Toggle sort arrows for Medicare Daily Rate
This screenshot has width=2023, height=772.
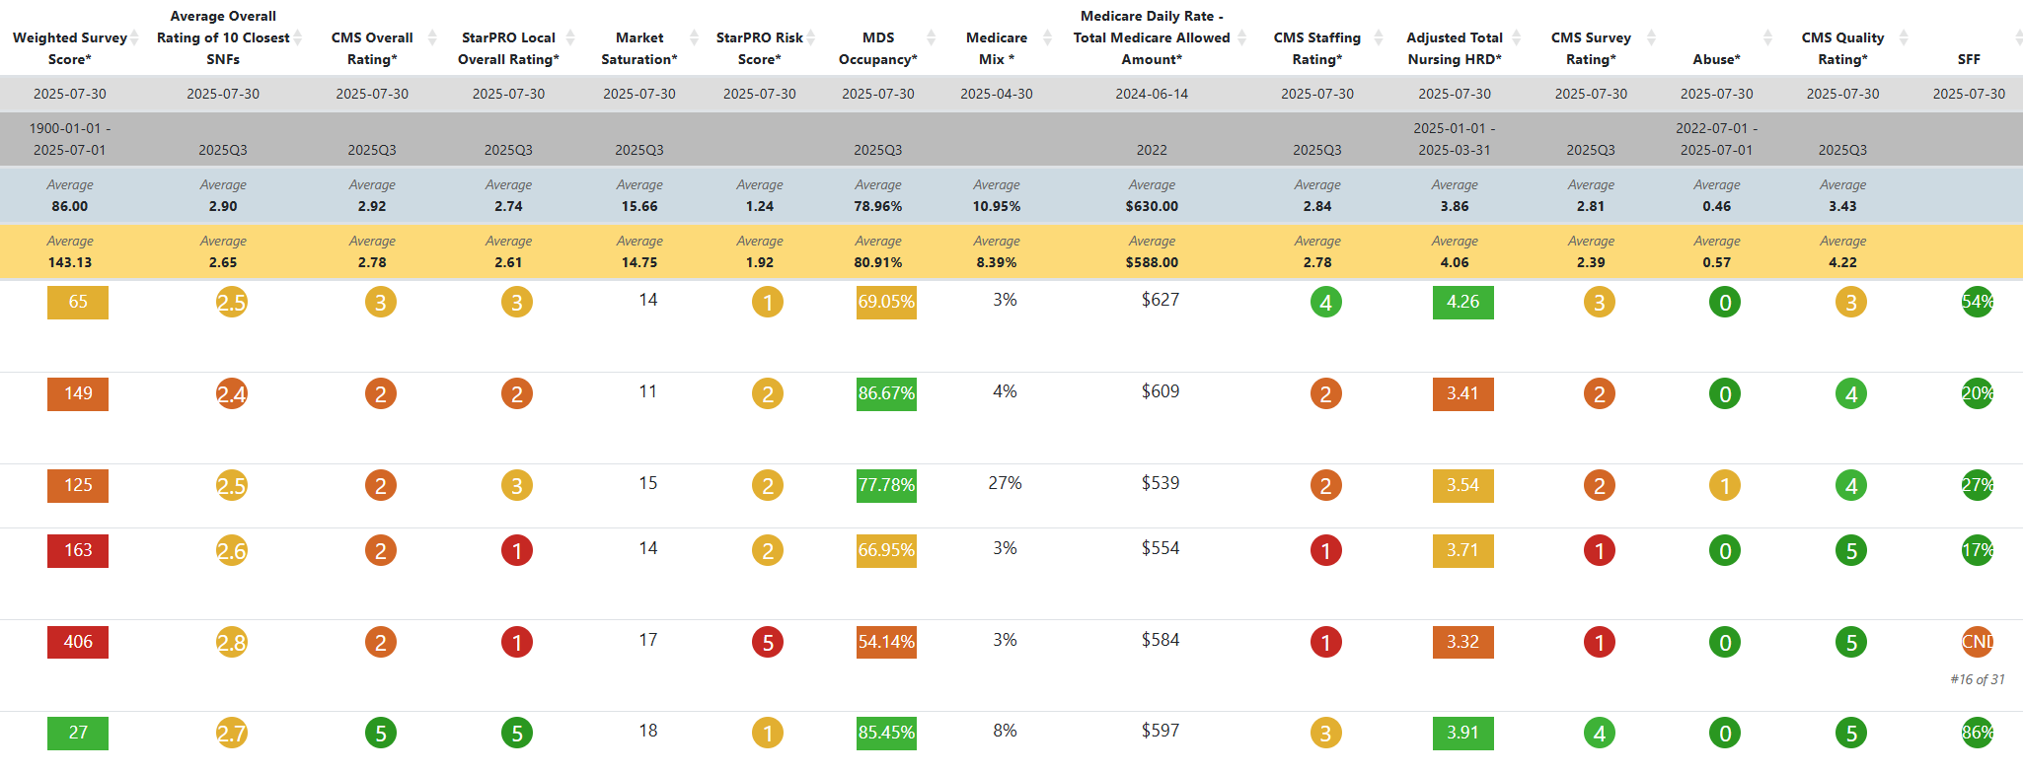pyautogui.click(x=1242, y=37)
